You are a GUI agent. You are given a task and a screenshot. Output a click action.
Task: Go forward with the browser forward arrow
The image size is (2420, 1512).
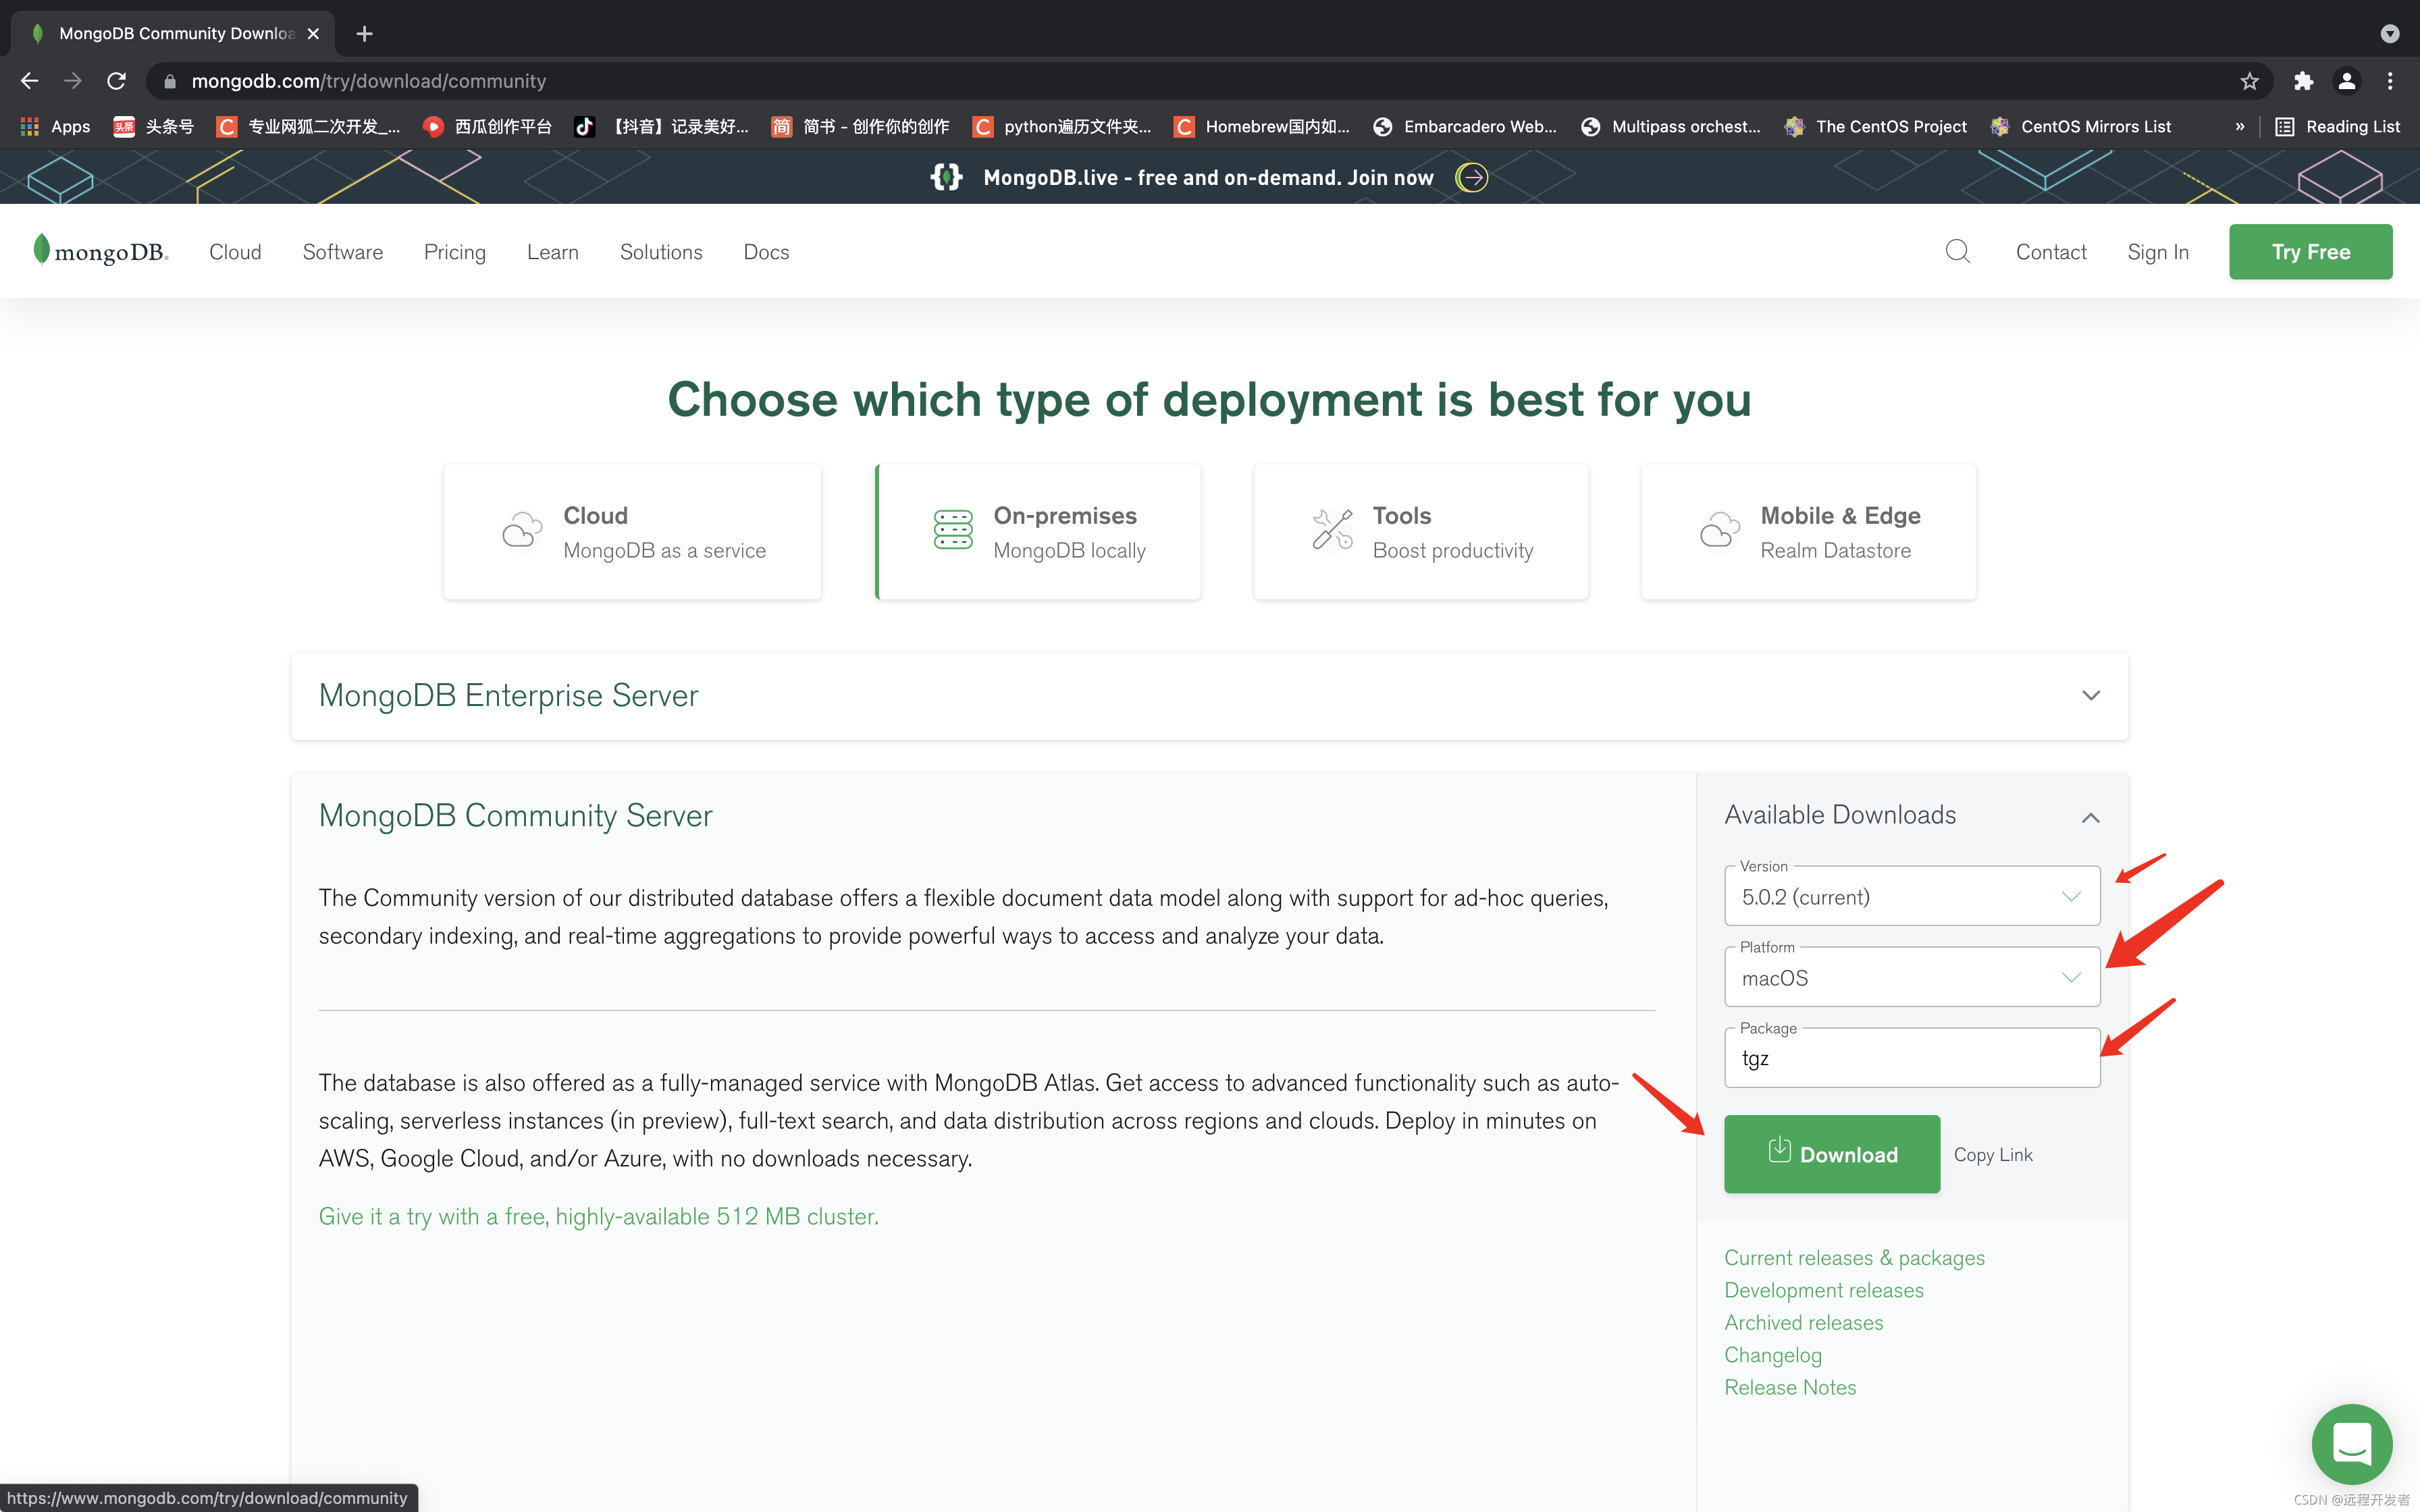(73, 81)
